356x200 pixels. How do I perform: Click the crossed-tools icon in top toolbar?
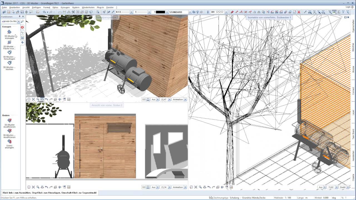pos(73,12)
